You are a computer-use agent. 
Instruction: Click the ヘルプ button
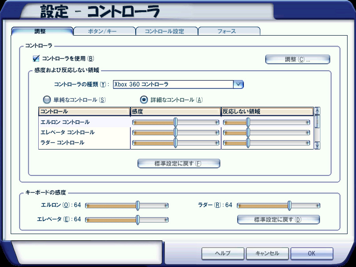coord(223,253)
